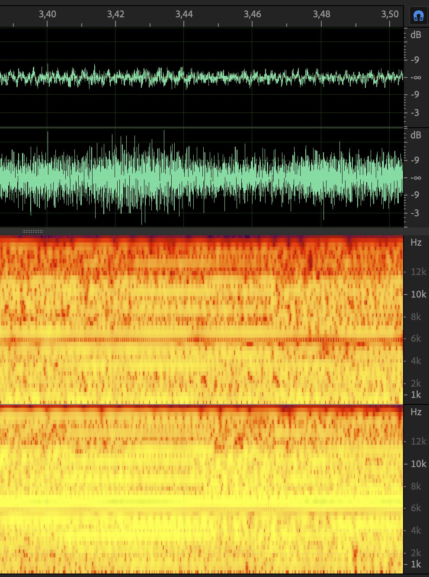Jump to 3,44 on the time ruler
This screenshot has height=577, width=429.
184,14
